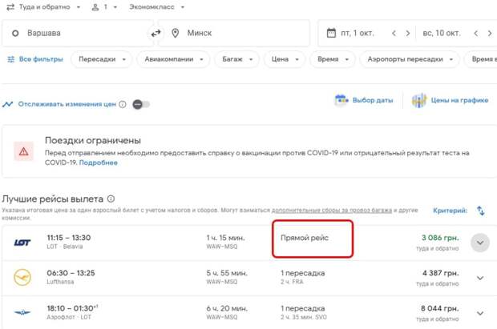The image size is (497, 329).
Task: Open the Авиакомпании filter chip
Action: tap(172, 60)
